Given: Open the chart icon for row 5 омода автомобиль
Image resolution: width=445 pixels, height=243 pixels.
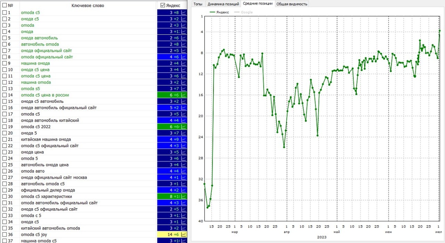Looking at the screenshot, I should tap(184, 38).
